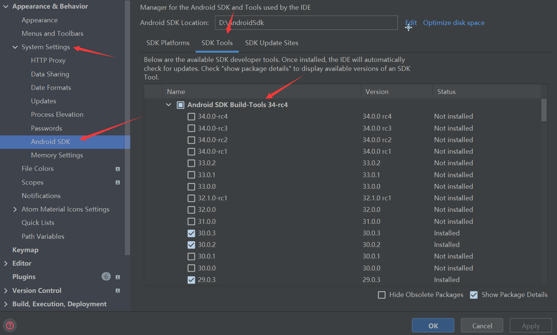This screenshot has height=335, width=557.
Task: Select the Updates settings item
Action: click(x=44, y=101)
